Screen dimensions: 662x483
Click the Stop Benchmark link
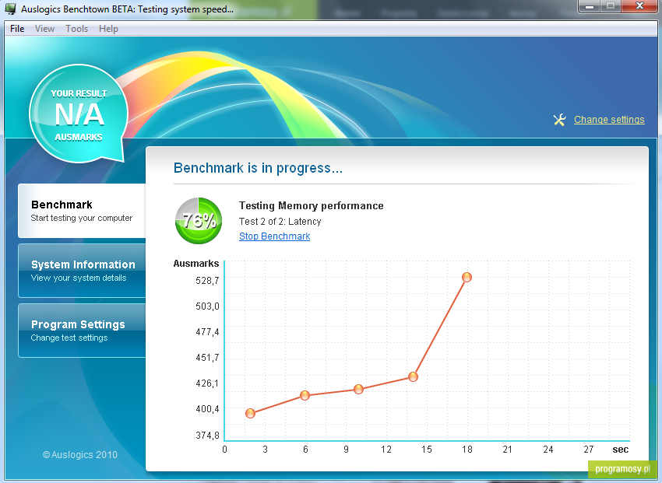[274, 236]
